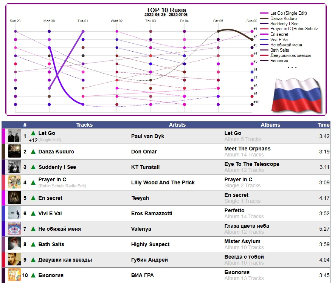Open the Eye To The Telescope album
Screen dimensions: 332x285
click(x=252, y=164)
